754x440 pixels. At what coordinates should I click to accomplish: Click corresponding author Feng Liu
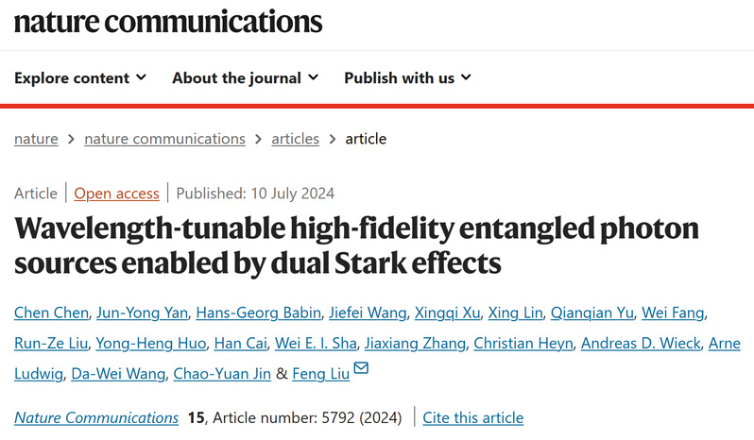[320, 374]
